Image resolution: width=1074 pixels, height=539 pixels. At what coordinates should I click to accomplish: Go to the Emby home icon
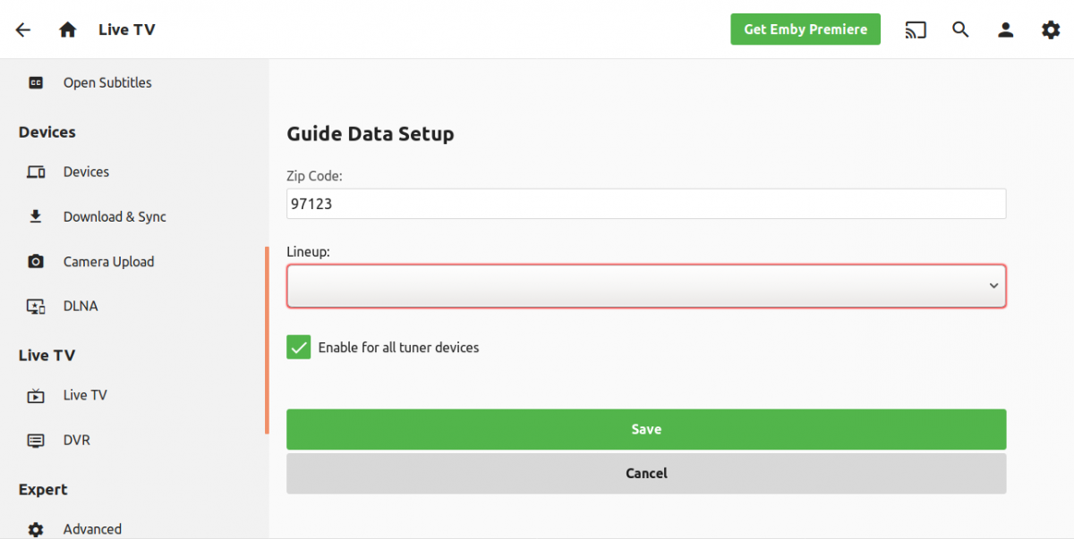(x=67, y=29)
